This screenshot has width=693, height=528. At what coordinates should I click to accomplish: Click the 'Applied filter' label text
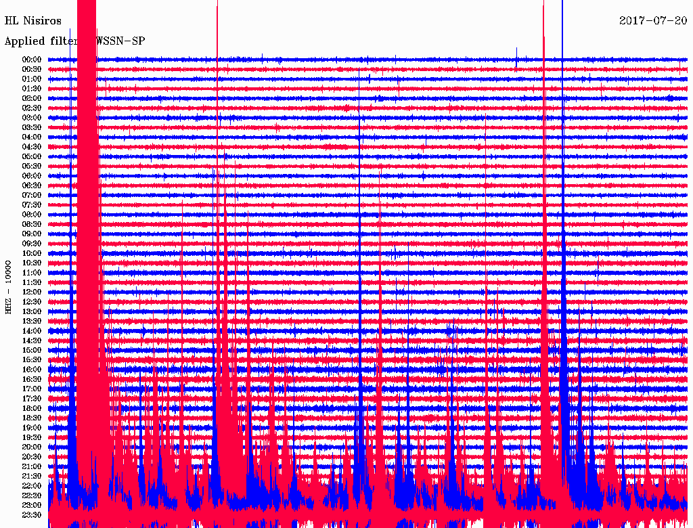[41, 41]
